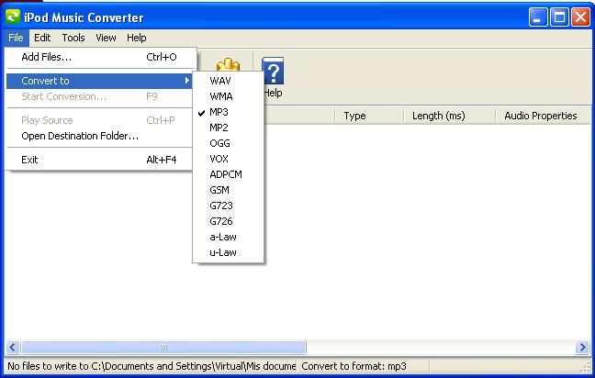Image resolution: width=595 pixels, height=378 pixels.
Task: Click the horizontal scrollbar right arrow
Action: click(x=582, y=348)
